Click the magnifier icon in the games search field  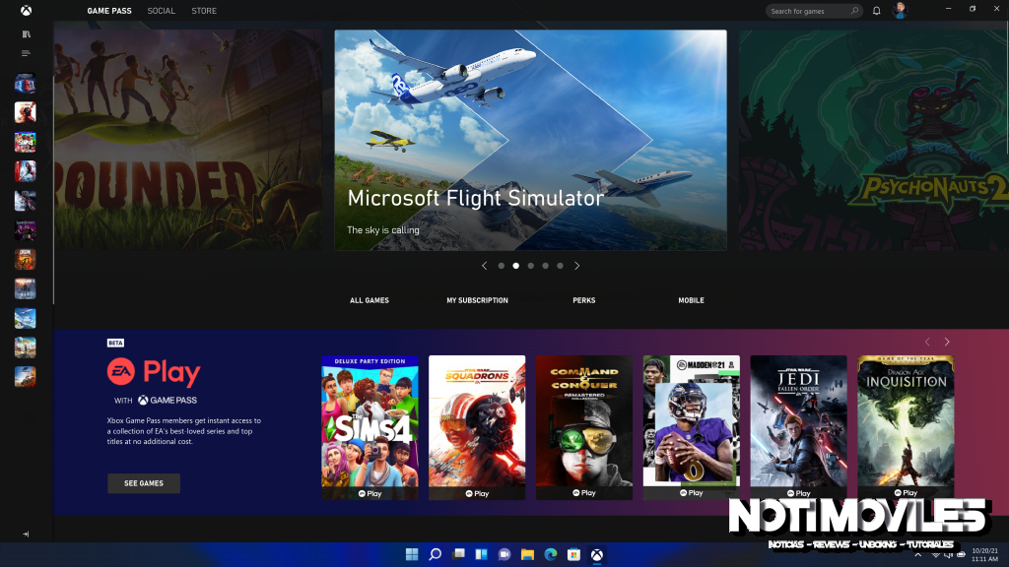[x=852, y=10]
